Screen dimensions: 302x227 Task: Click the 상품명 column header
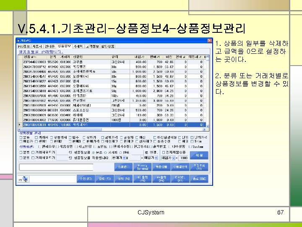(91, 57)
